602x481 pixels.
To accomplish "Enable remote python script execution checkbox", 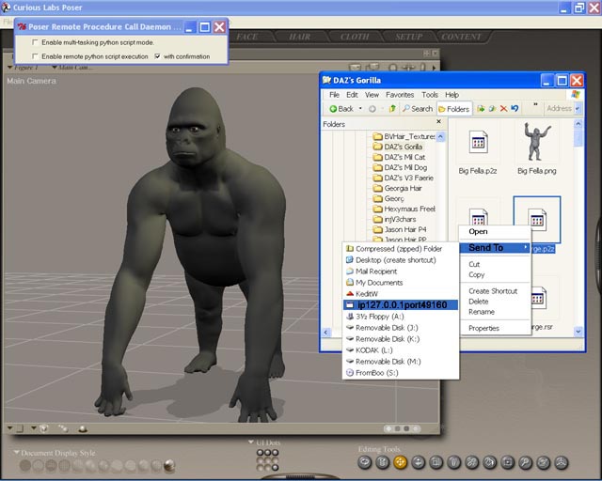I will coord(36,56).
